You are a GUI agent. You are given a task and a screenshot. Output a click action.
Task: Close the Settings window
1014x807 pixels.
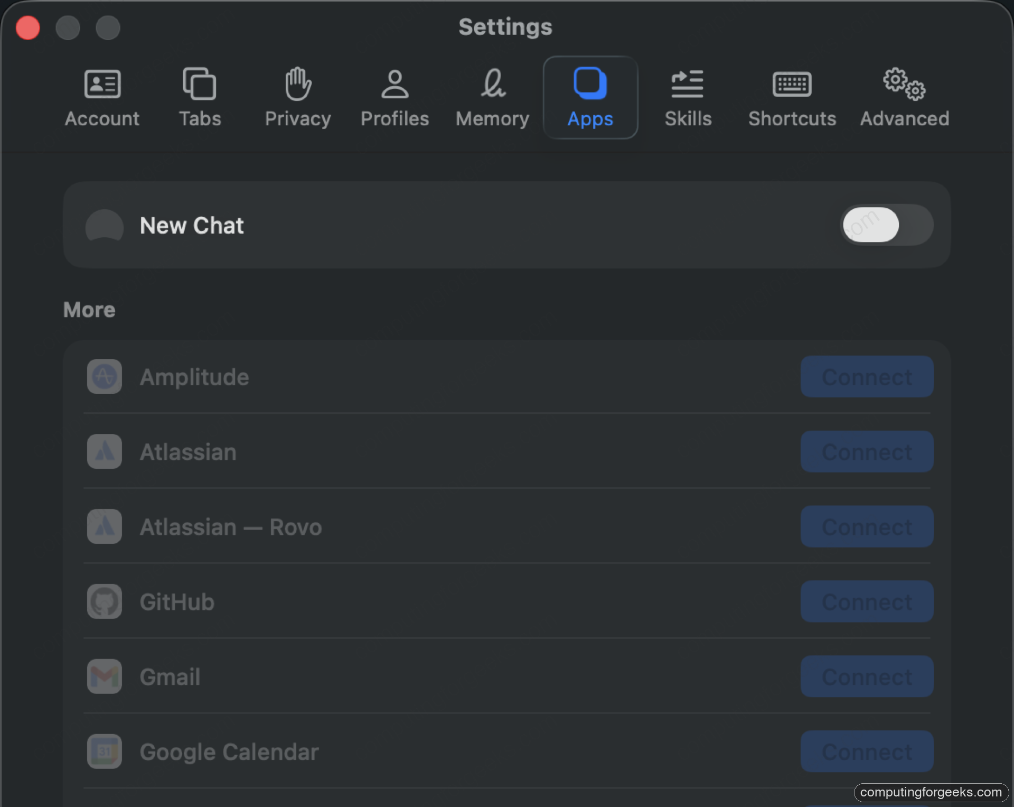click(x=28, y=28)
